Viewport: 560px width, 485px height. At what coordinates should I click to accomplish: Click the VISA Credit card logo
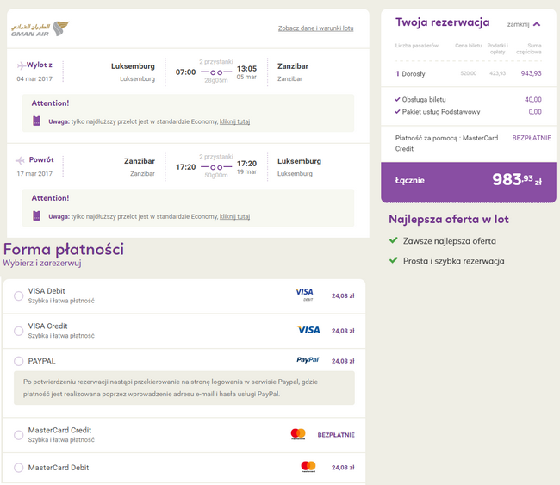[x=309, y=330]
